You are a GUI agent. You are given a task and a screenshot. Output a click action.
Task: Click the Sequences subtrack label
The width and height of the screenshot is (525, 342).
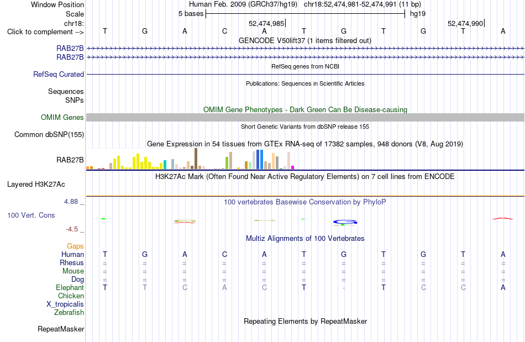point(66,91)
